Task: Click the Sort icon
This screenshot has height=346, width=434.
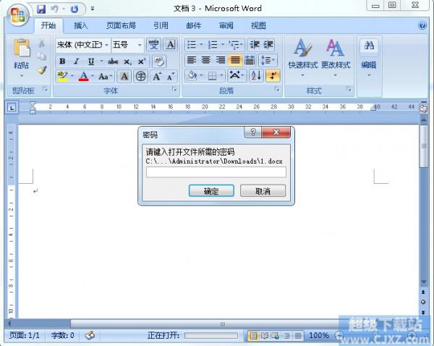Action: [256, 75]
